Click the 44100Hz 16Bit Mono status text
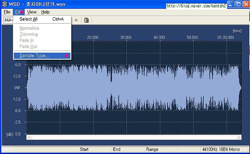Viewport: 250px width, 154px height. (221, 149)
